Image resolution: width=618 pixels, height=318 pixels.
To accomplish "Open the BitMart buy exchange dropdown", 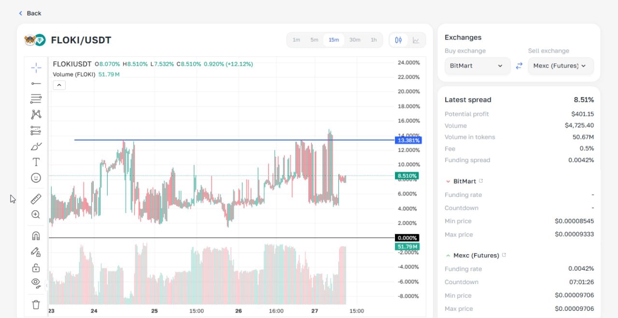I will coord(477,66).
